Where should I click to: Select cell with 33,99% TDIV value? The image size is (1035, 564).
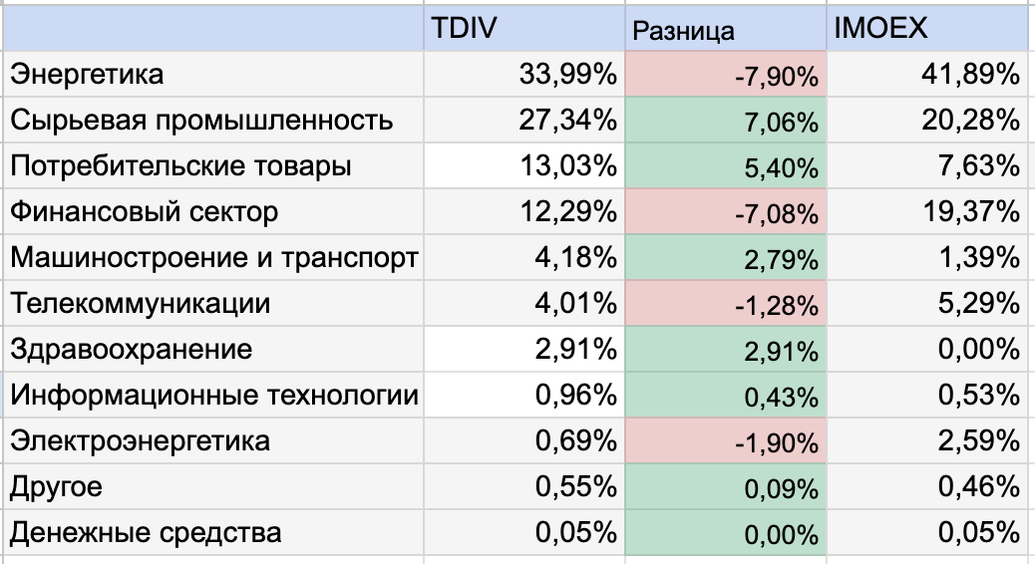point(524,74)
